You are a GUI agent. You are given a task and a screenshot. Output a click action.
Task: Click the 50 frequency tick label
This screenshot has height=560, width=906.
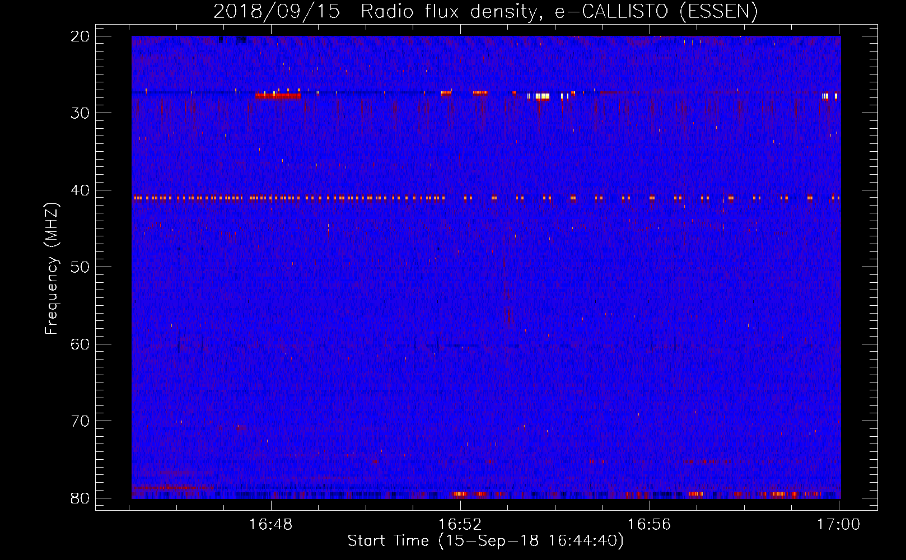tap(80, 267)
